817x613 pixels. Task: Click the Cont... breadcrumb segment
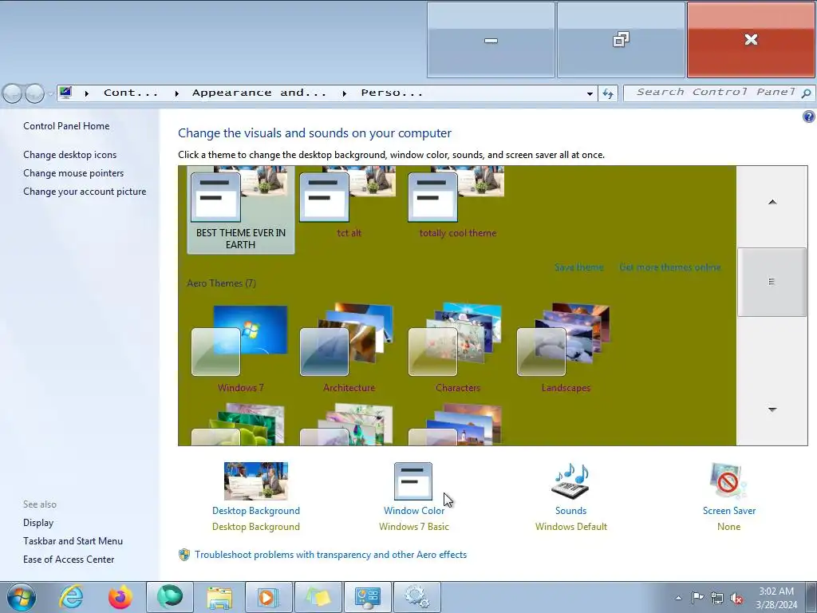pyautogui.click(x=131, y=93)
